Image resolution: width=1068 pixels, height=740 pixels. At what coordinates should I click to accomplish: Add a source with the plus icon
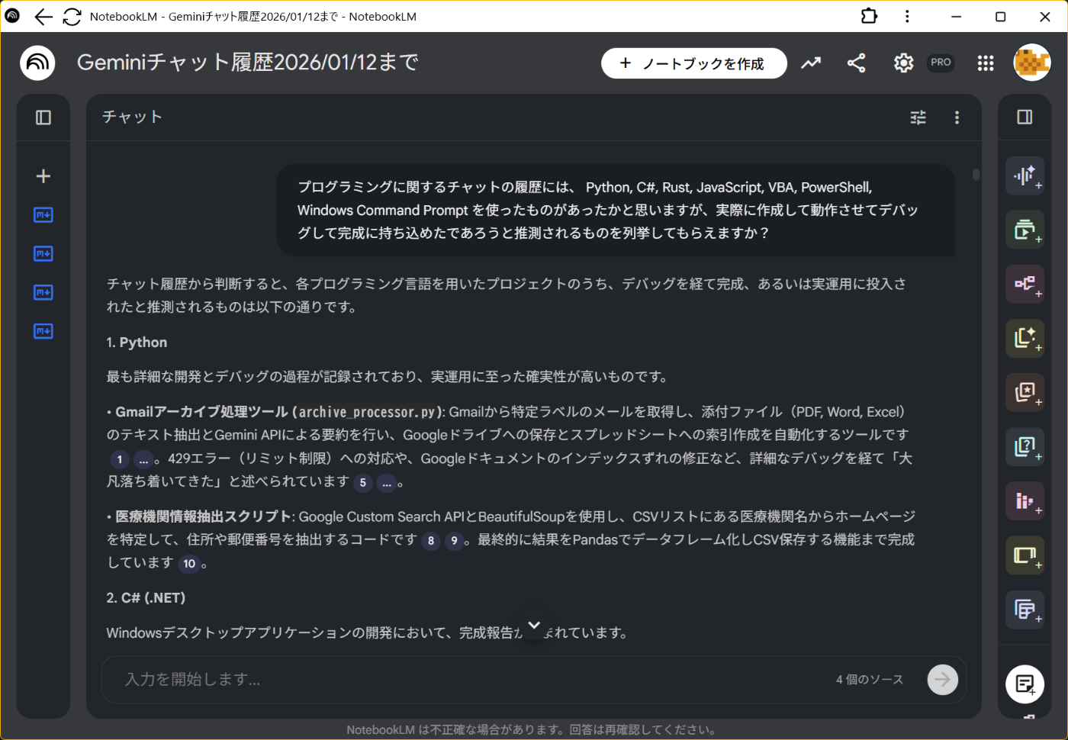(43, 176)
